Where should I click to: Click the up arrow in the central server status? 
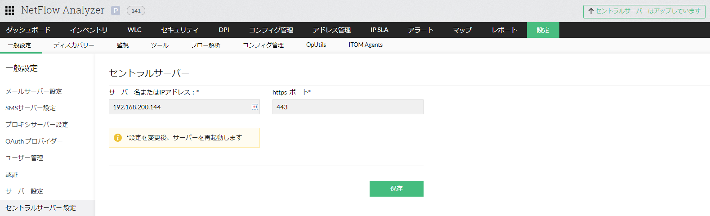(x=591, y=11)
